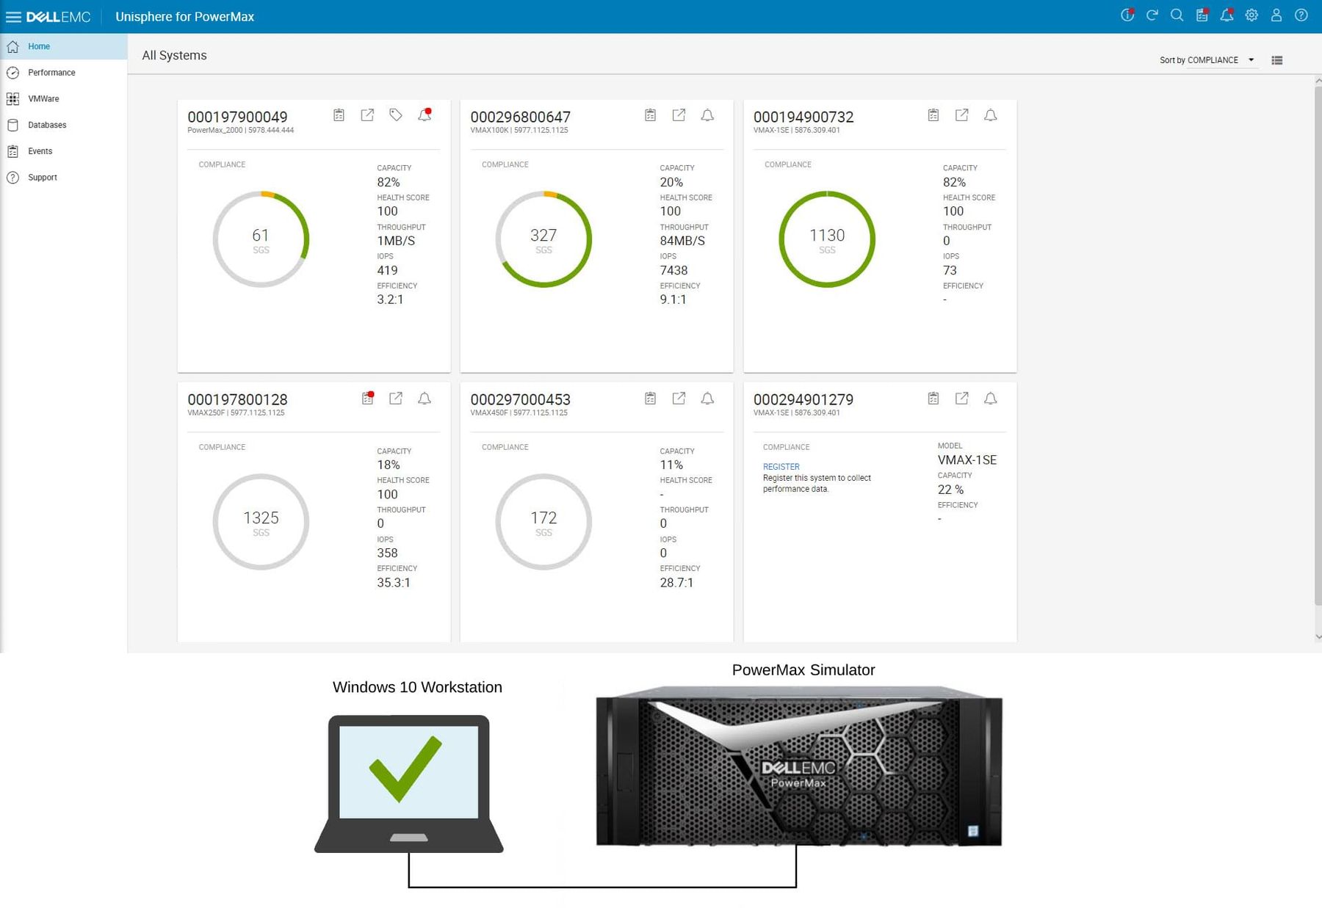Open jobs list icon for 000197800128

(x=367, y=399)
